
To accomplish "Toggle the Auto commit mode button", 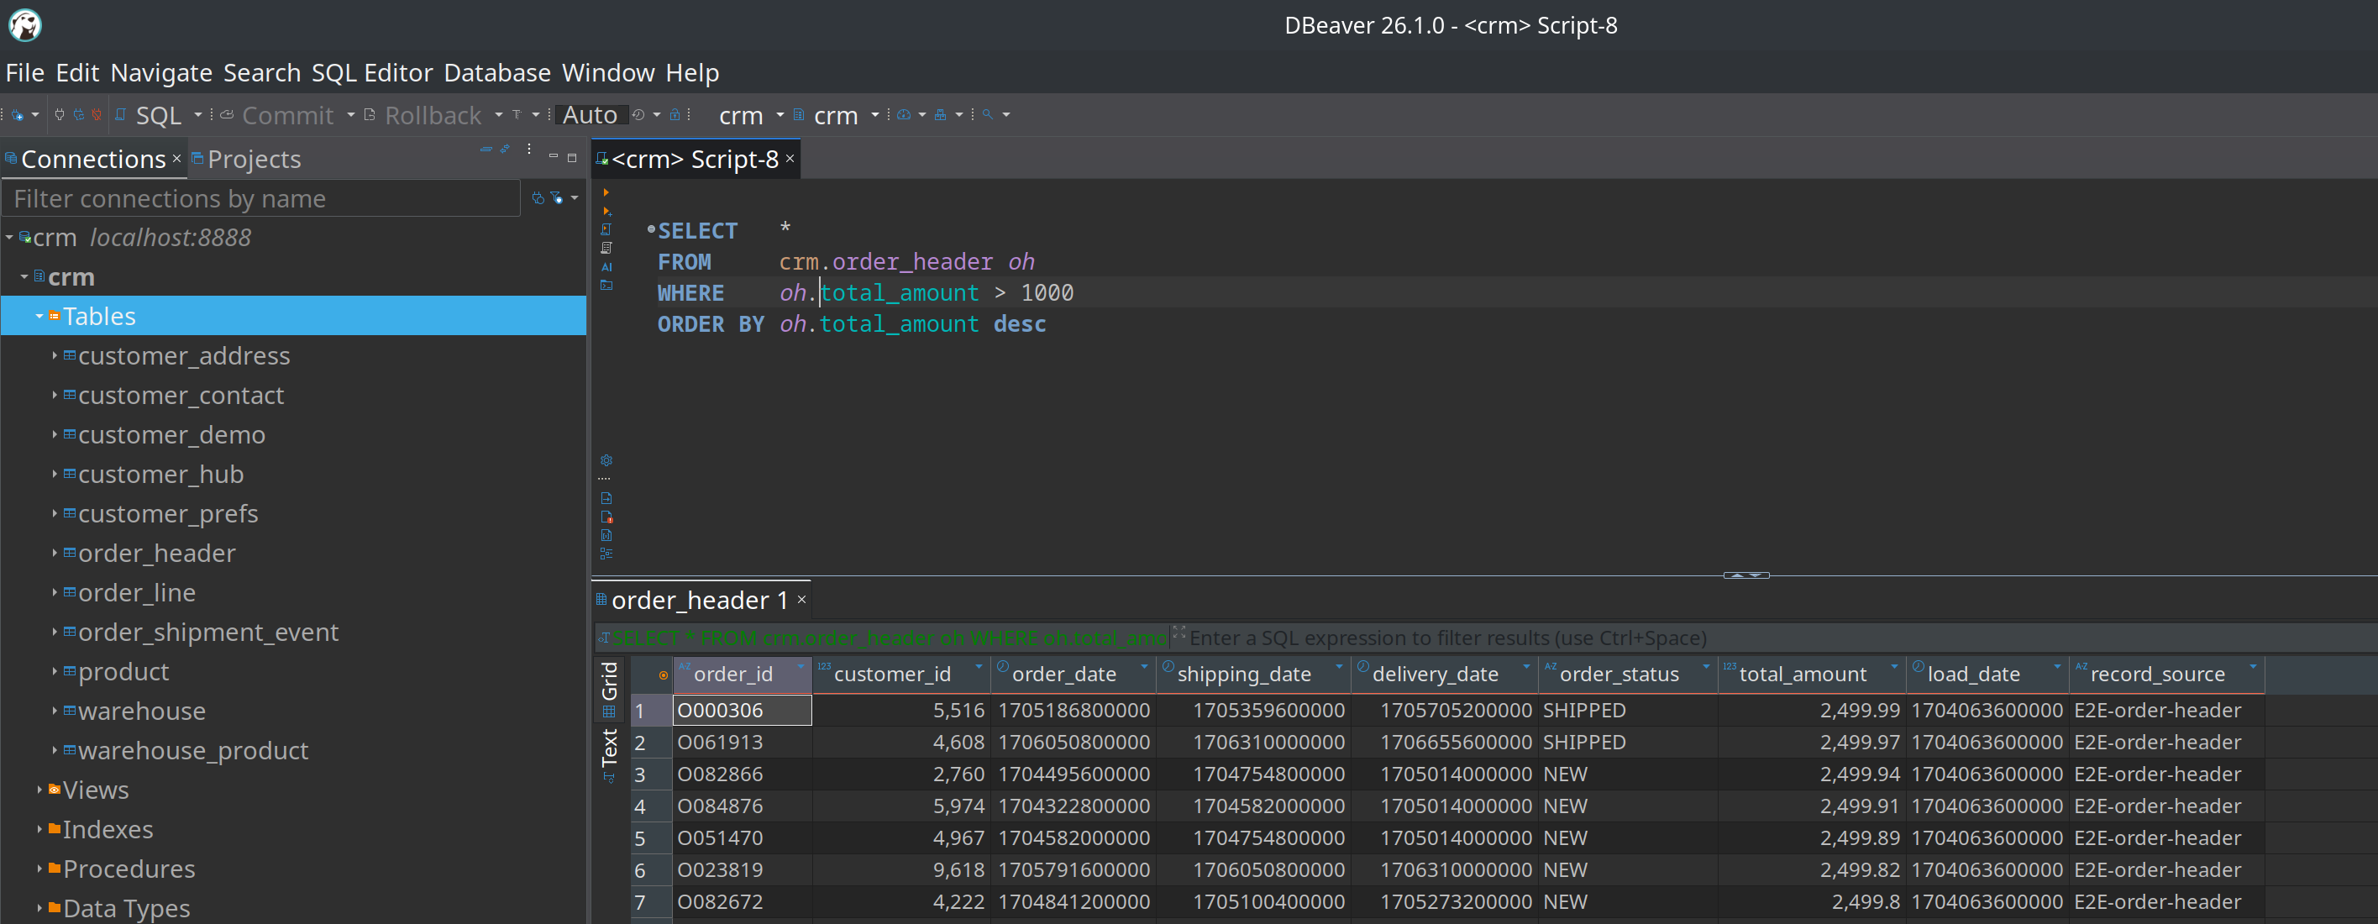I will (x=591, y=115).
